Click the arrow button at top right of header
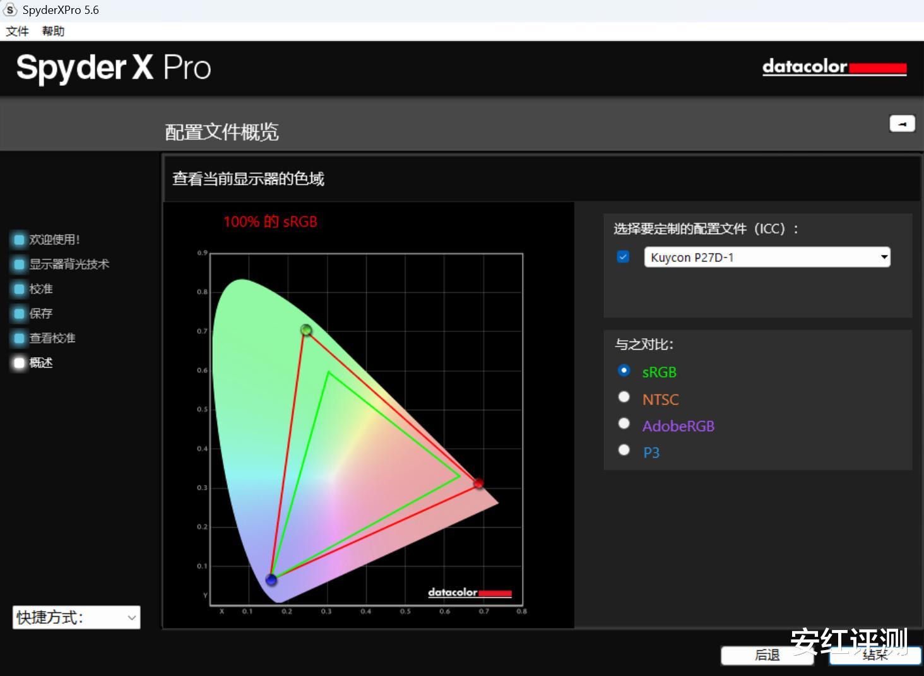The image size is (924, 676). (902, 124)
